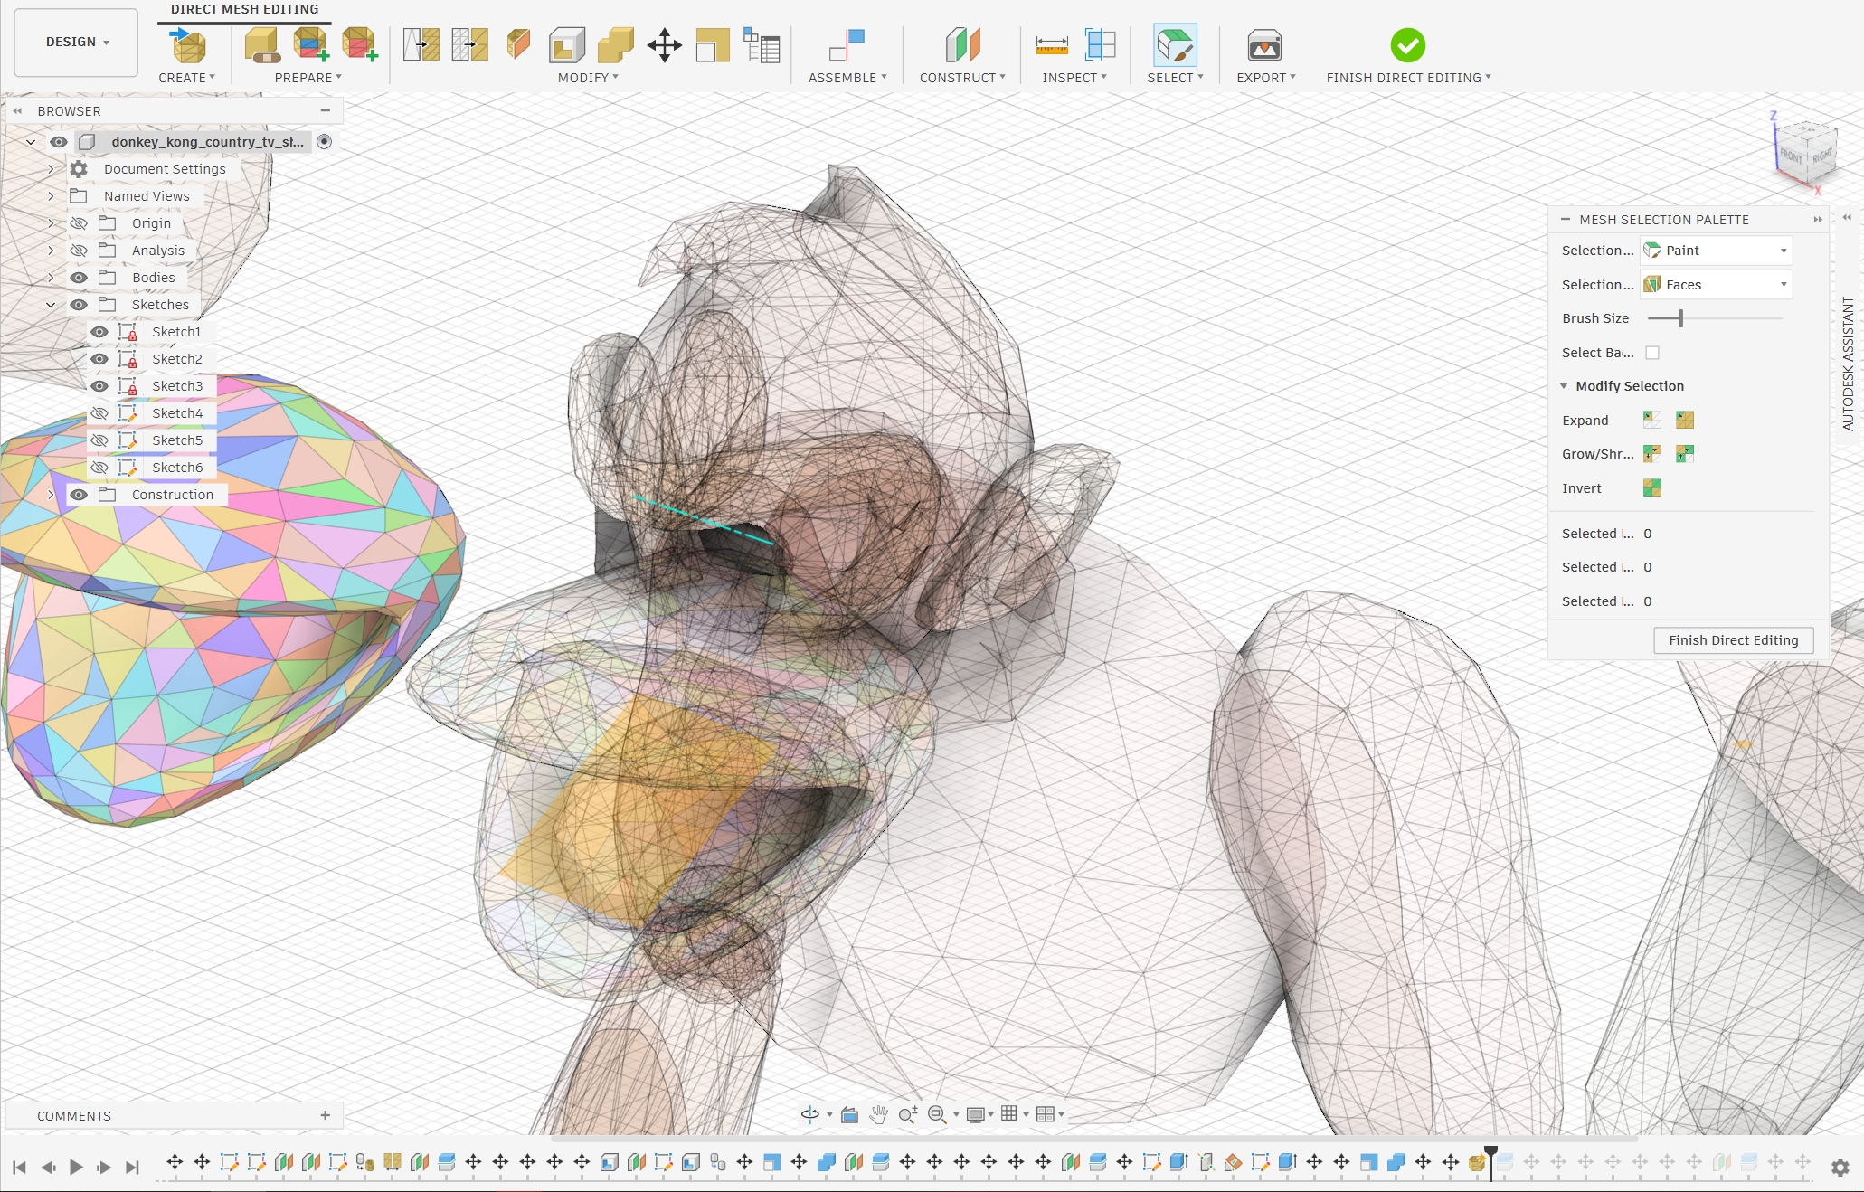Screen dimensions: 1864x1192
Task: Collapse the Modify Selection section
Action: coord(1564,386)
